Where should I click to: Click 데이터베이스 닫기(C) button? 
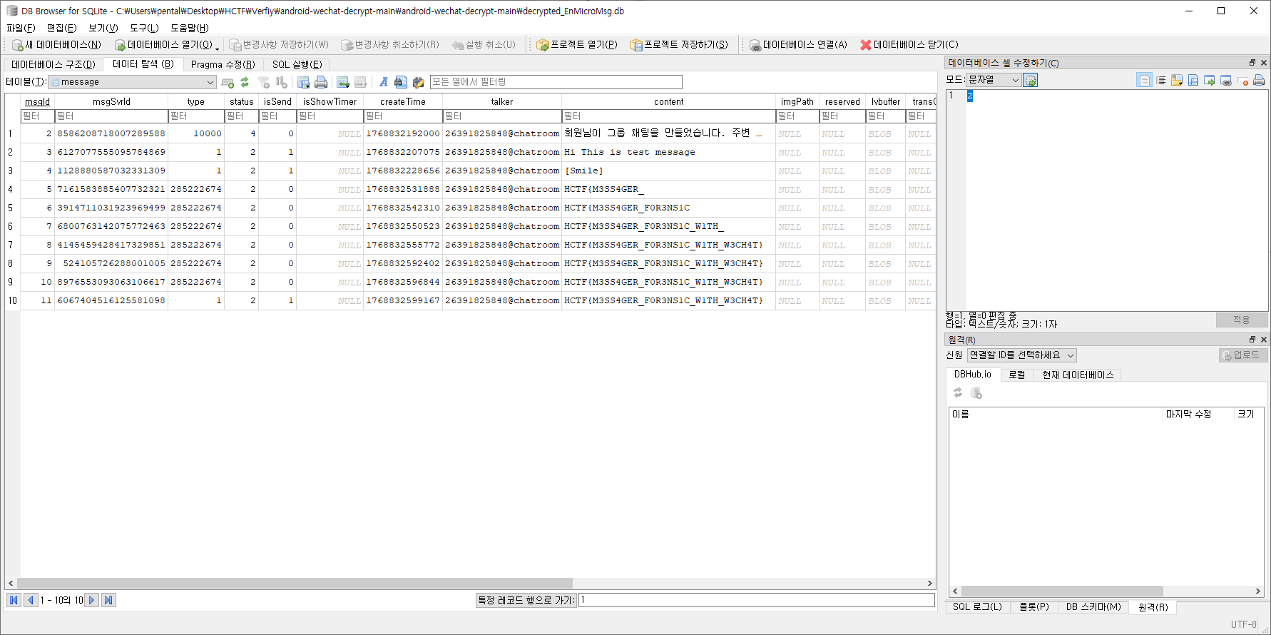pos(909,44)
